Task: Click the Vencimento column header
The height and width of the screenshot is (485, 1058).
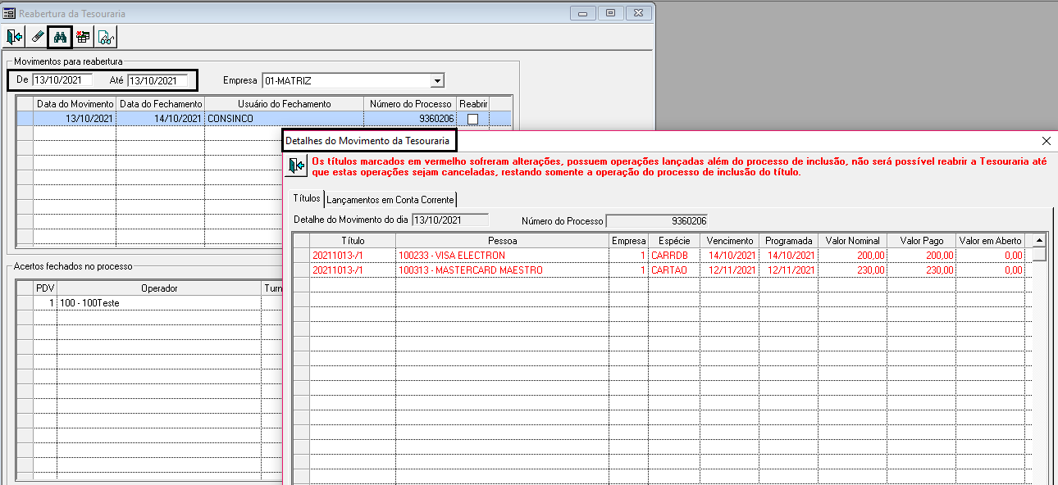Action: click(730, 241)
